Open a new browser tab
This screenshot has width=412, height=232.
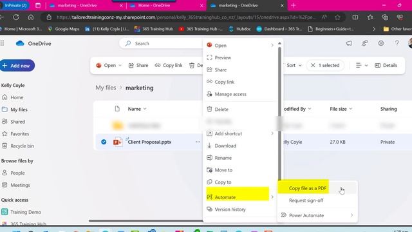[294, 5]
